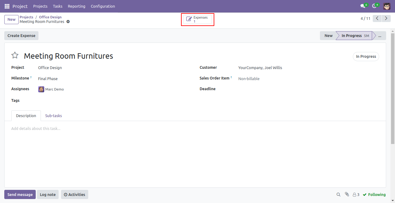Select the New stage in the status bar
395x203 pixels.
[328, 35]
